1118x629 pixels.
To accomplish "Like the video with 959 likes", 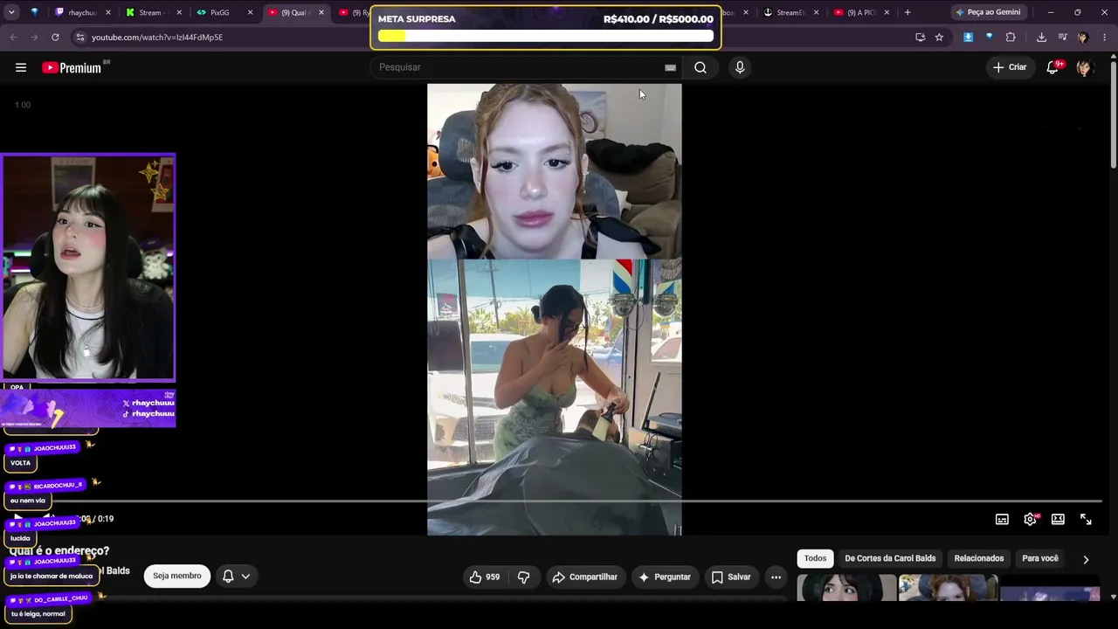I will [485, 577].
